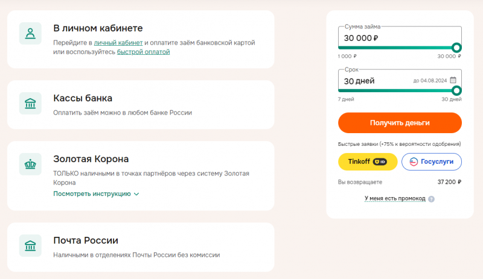483x279 pixels.
Task: Click the chevron next to Посмотреть инструкцию
Action: (x=136, y=194)
